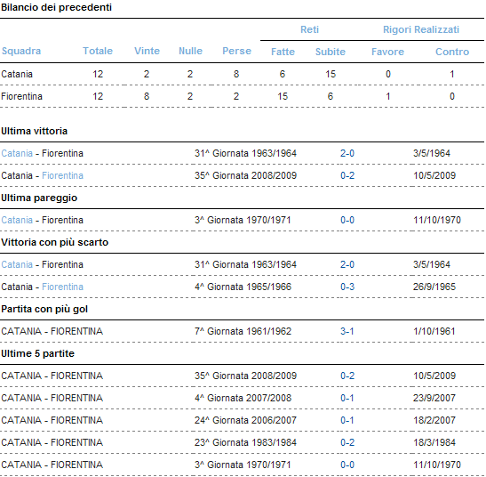This screenshot has height=477, width=486.
Task: Click 3^ Giornata 1970/1971 under Ultima pareggio
Action: click(243, 220)
